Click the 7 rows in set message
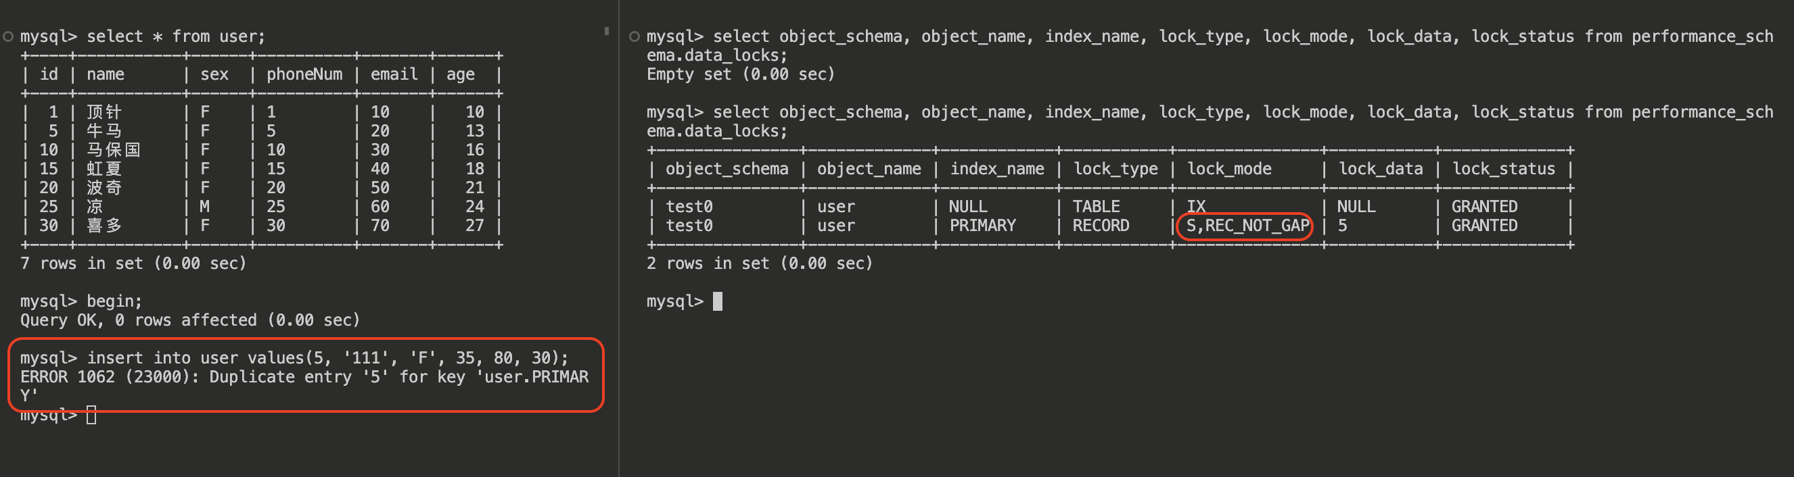1794x477 pixels. [133, 263]
